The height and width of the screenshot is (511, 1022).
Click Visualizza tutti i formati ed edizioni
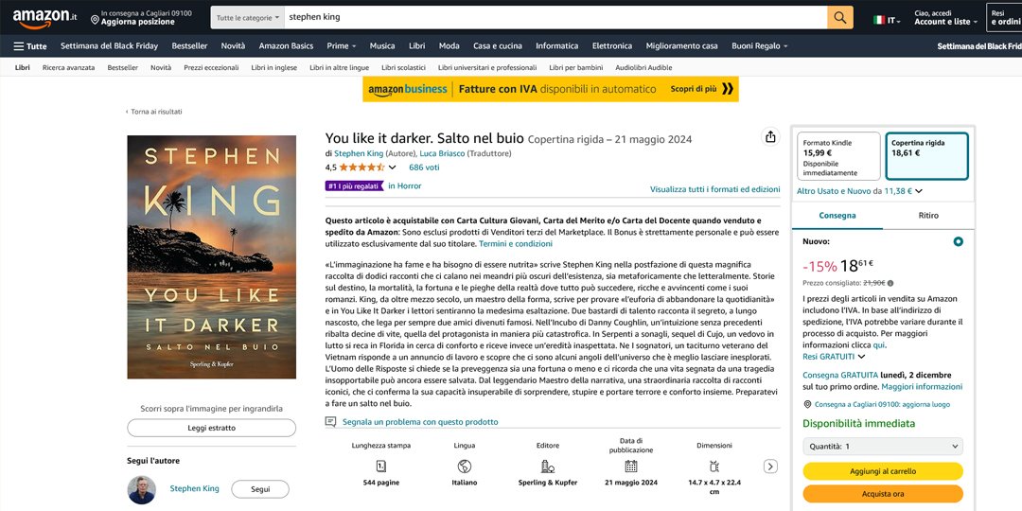pyautogui.click(x=715, y=189)
